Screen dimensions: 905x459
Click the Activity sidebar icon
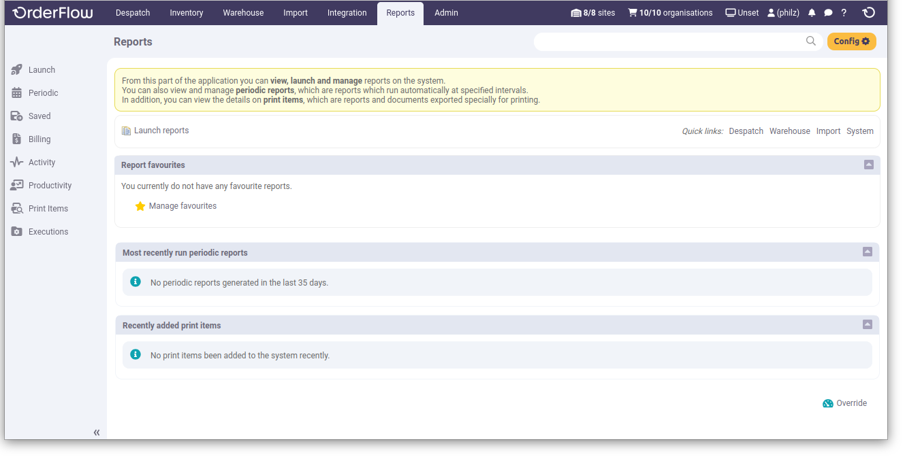(x=16, y=162)
